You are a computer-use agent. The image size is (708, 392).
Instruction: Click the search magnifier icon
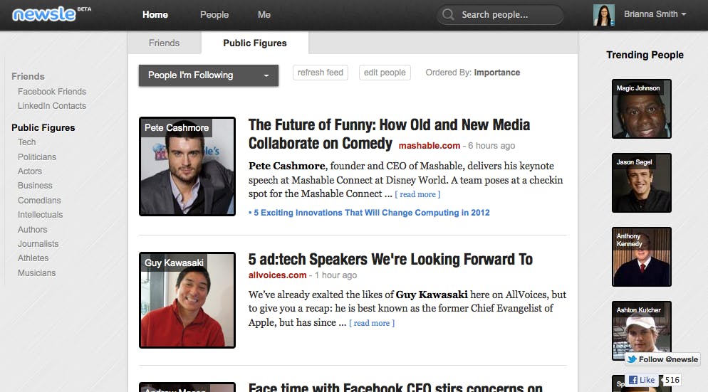click(448, 14)
